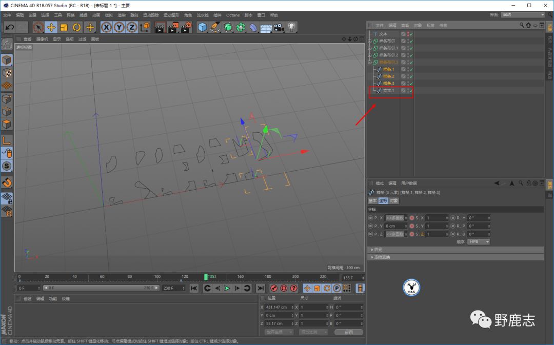Open the HPB rotation order dropdown
Image resolution: width=554 pixels, height=345 pixels.
pos(479,241)
